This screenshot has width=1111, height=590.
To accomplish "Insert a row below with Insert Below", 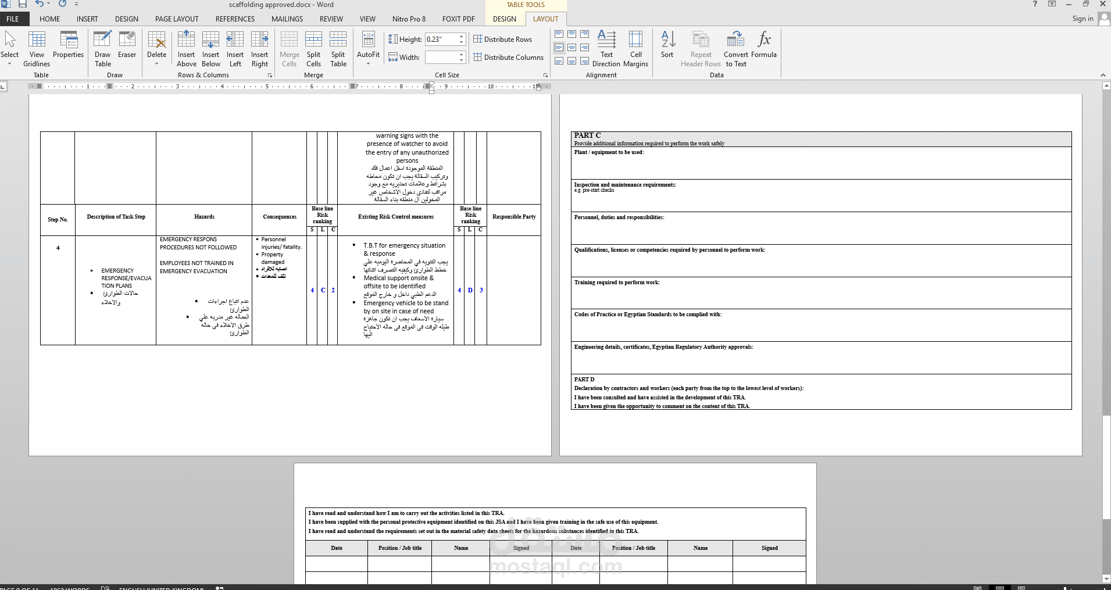I will [x=211, y=49].
